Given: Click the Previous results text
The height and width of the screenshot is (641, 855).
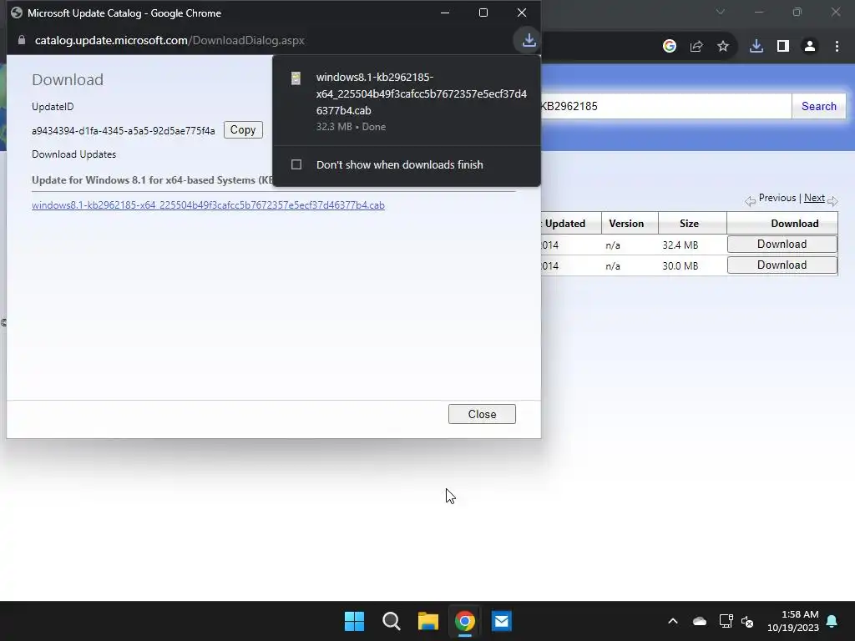Looking at the screenshot, I should [x=777, y=198].
